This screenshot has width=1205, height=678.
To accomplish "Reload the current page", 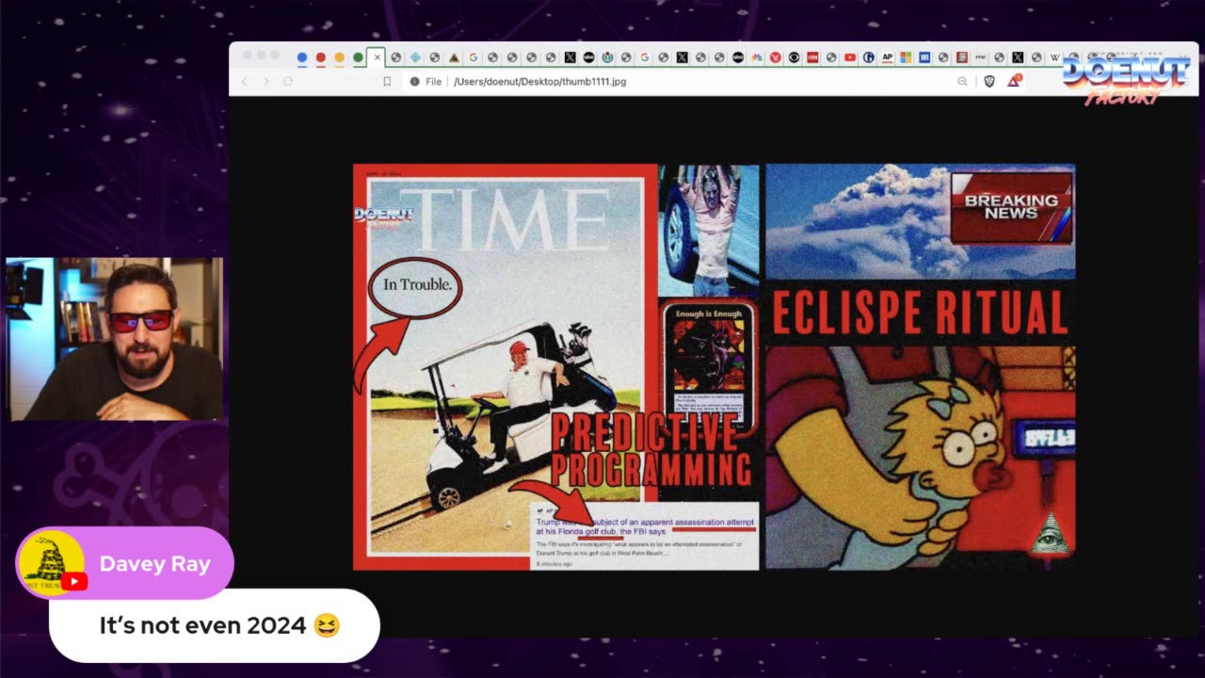I will 288,82.
